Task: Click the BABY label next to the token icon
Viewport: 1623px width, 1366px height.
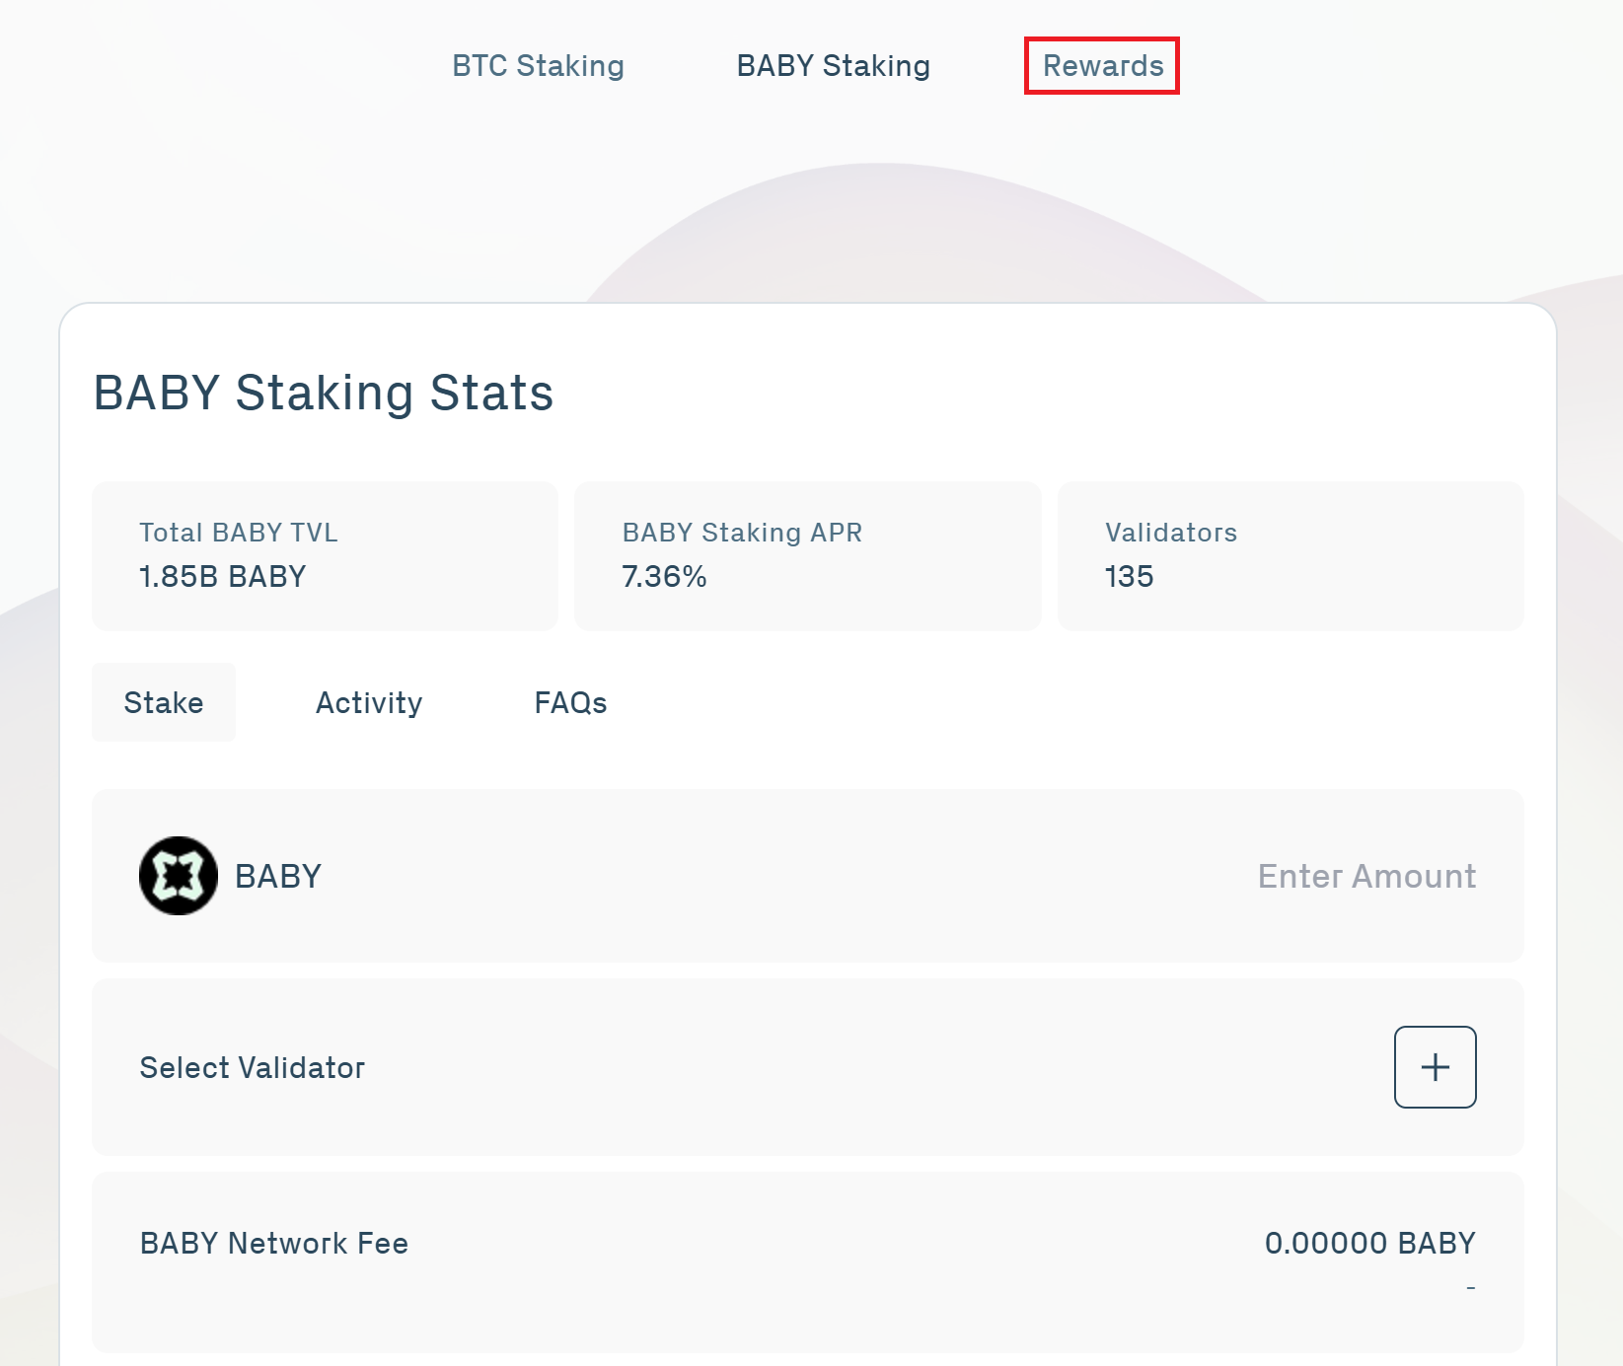Action: (277, 875)
